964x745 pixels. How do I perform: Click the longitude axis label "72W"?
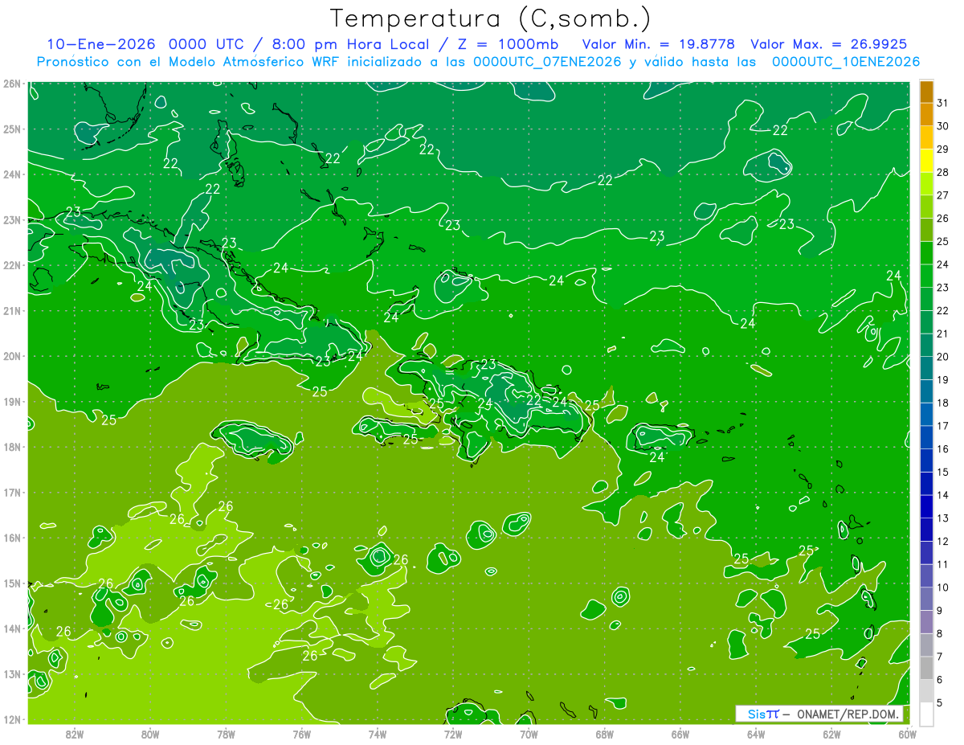tap(453, 734)
